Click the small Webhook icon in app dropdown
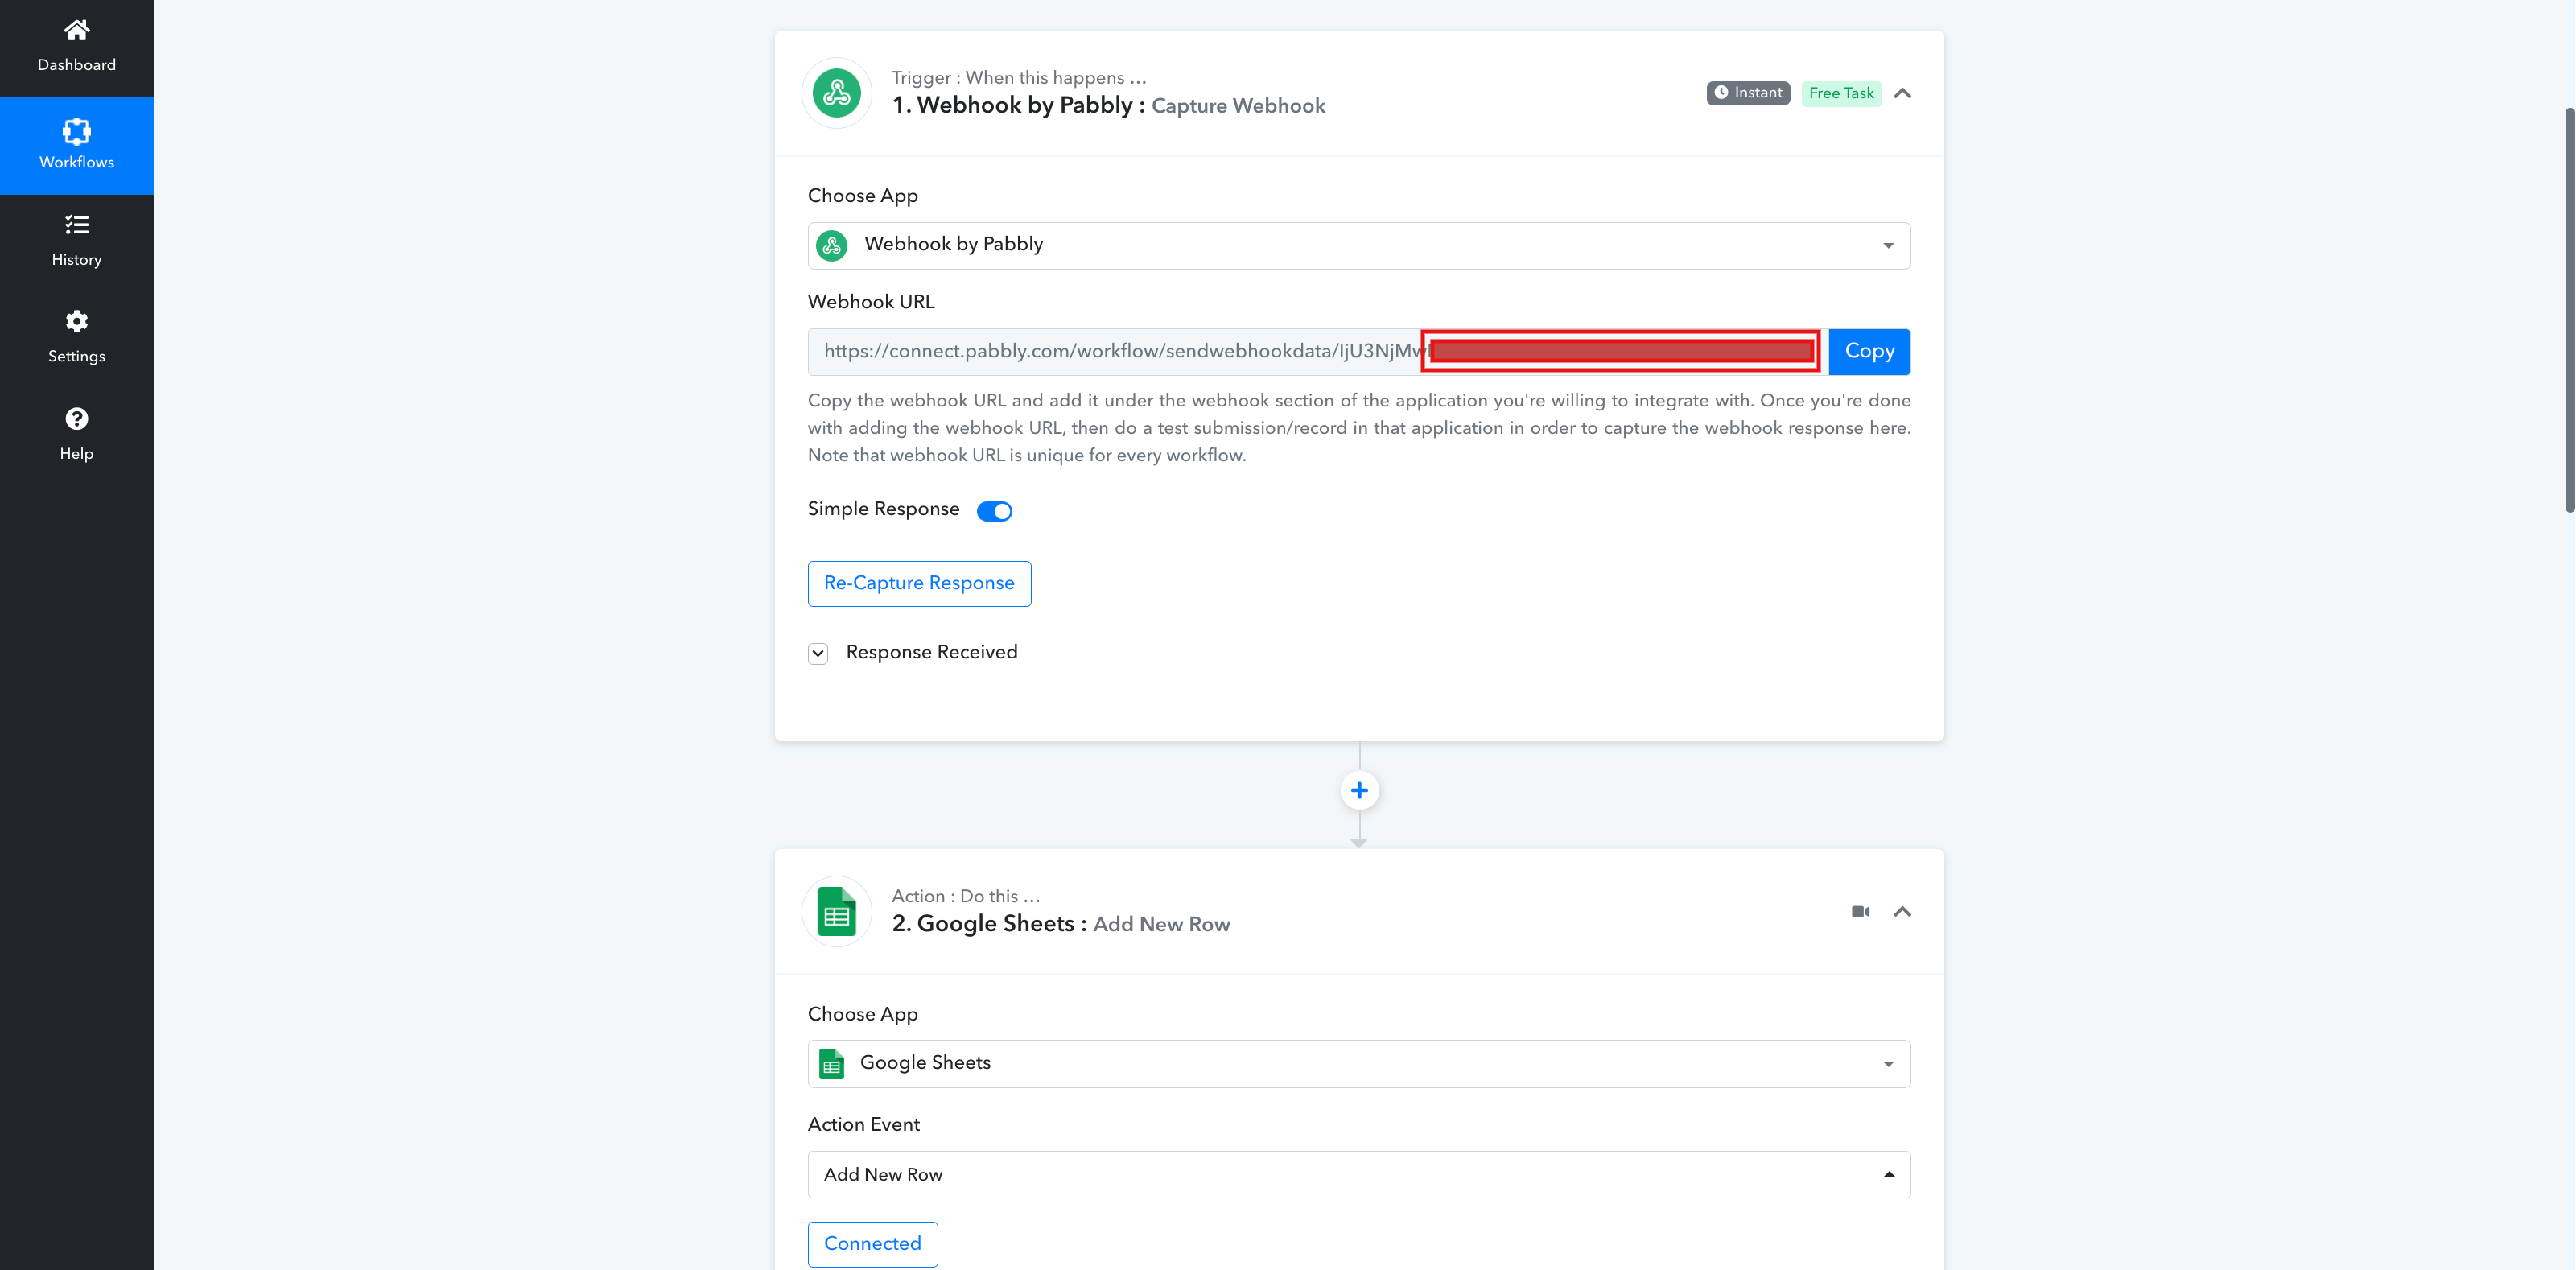2576x1270 pixels. [x=832, y=245]
